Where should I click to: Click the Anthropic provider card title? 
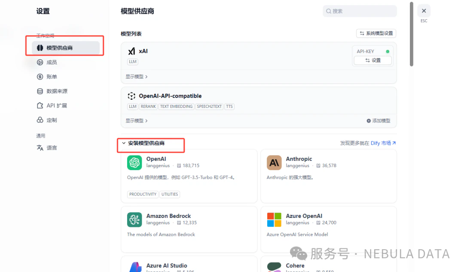click(299, 159)
